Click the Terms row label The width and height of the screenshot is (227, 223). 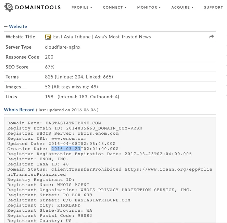point(12,77)
